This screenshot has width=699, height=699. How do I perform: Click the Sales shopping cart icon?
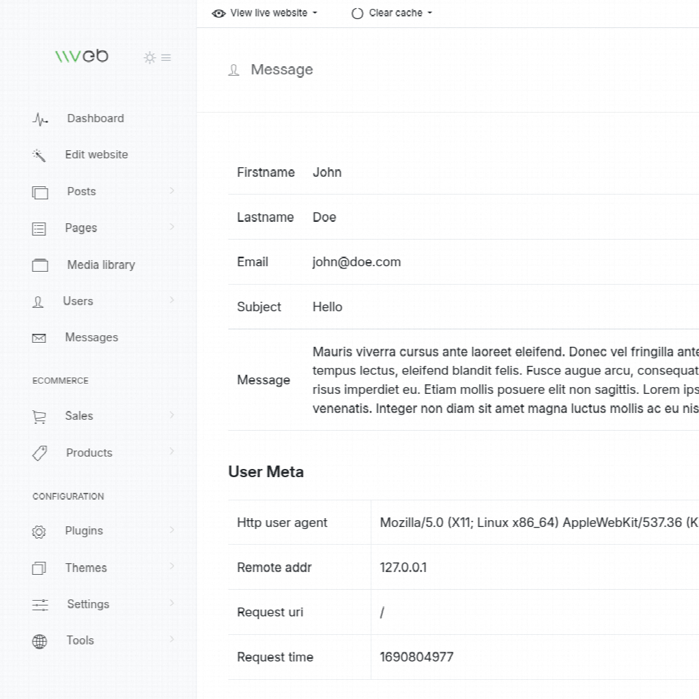(x=40, y=417)
